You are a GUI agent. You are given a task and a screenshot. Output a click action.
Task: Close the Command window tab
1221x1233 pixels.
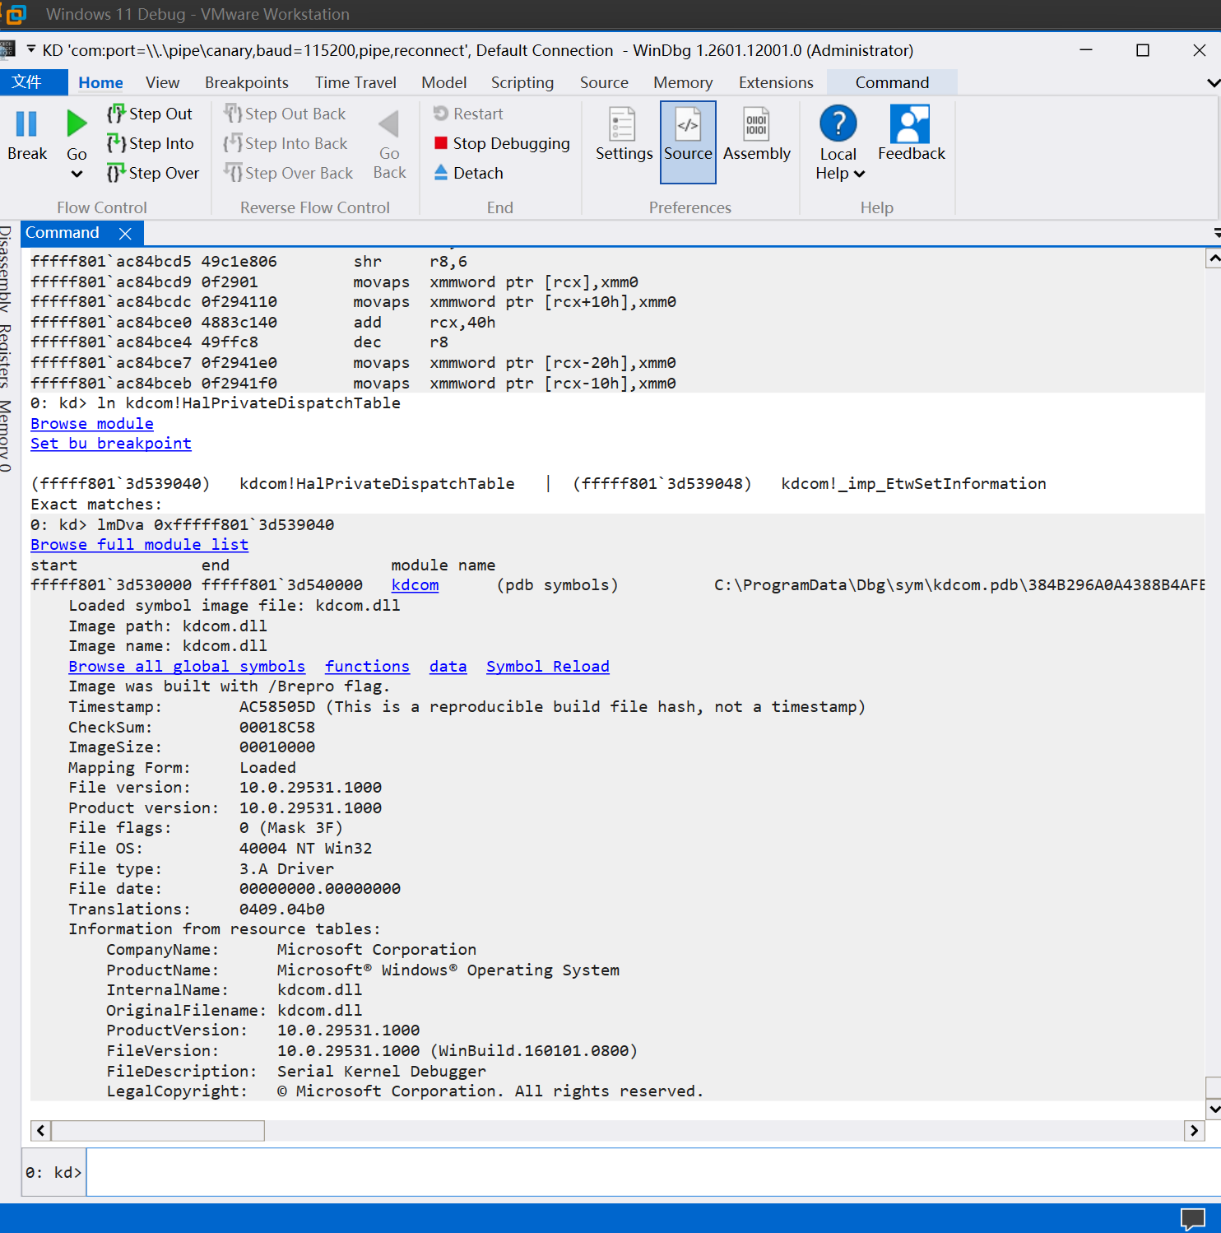coord(125,234)
